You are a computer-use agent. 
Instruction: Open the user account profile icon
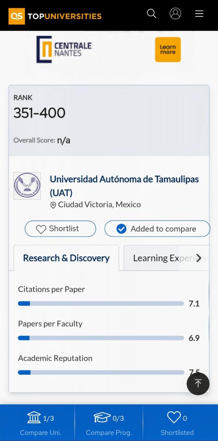[175, 13]
